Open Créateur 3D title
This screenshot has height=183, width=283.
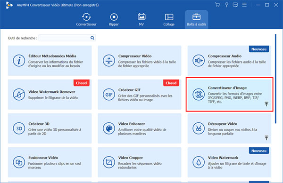tap(39, 124)
